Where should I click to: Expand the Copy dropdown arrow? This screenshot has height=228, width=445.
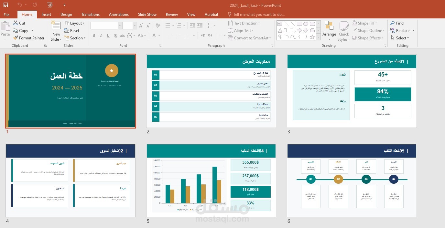(32, 31)
